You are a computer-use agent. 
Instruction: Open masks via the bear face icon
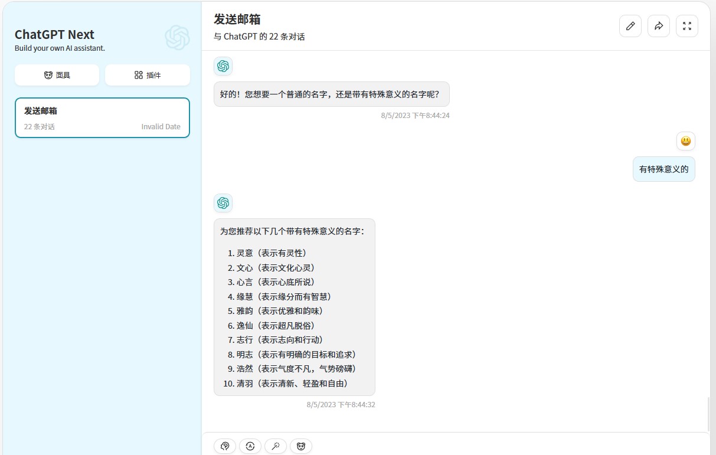(301, 446)
